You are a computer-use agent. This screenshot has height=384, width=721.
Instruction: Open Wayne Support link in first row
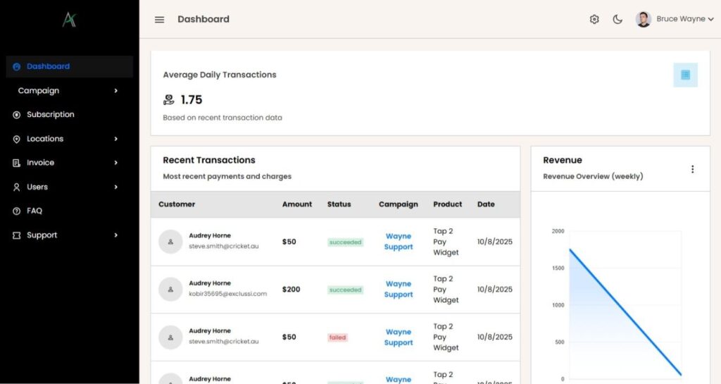[x=399, y=242]
